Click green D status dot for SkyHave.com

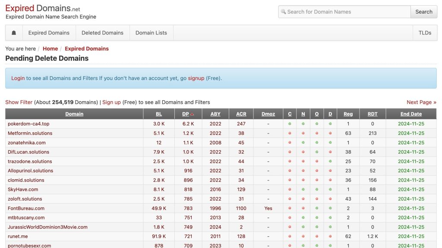[330, 189]
